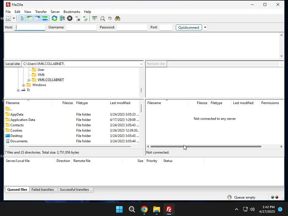
Task: Toggle transfer queue display
Action: click(x=45, y=18)
